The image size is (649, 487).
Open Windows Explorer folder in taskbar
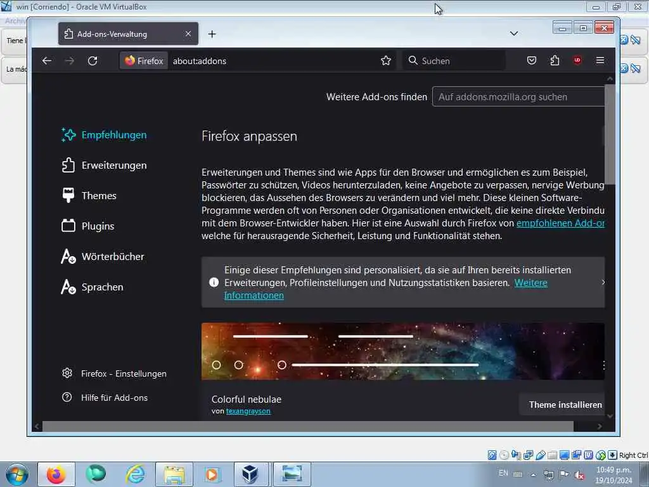[174, 474]
